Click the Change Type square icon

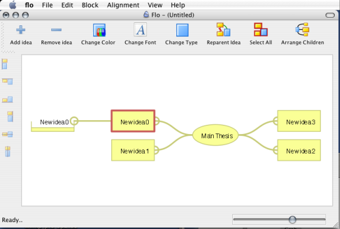(182, 30)
